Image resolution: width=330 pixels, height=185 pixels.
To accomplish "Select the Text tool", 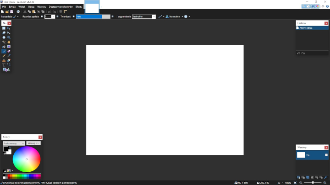I will tap(4, 65).
